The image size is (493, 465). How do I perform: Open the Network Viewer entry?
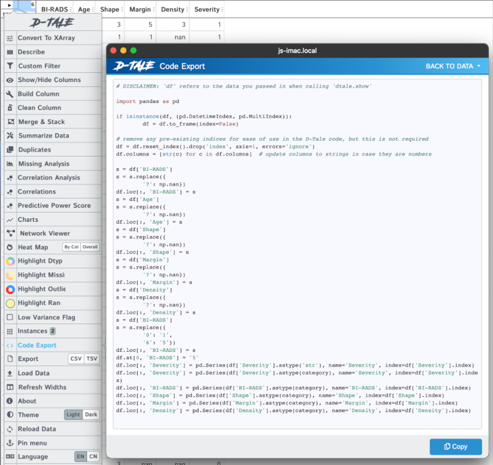53,234
